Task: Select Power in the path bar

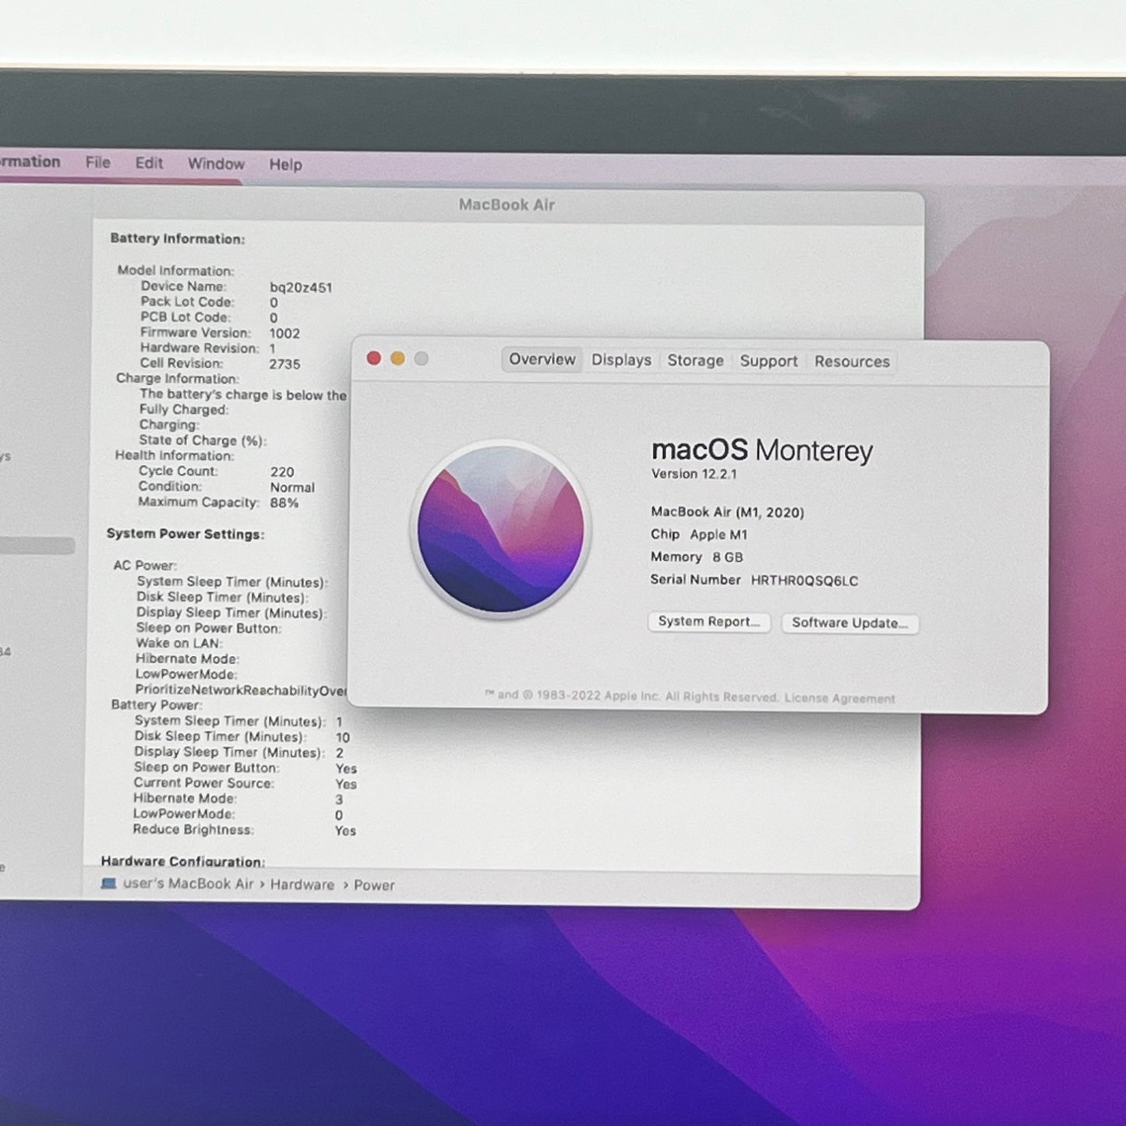Action: pyautogui.click(x=374, y=885)
